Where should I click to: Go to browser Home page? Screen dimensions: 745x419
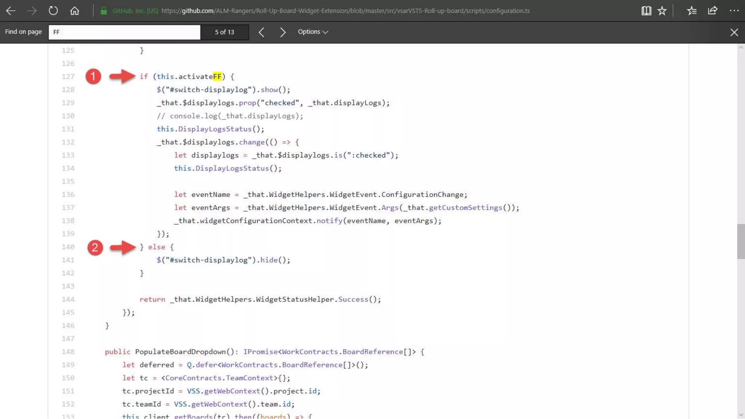(x=75, y=11)
